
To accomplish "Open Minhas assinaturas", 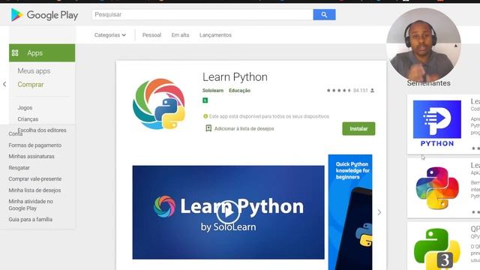I will pos(31,156).
